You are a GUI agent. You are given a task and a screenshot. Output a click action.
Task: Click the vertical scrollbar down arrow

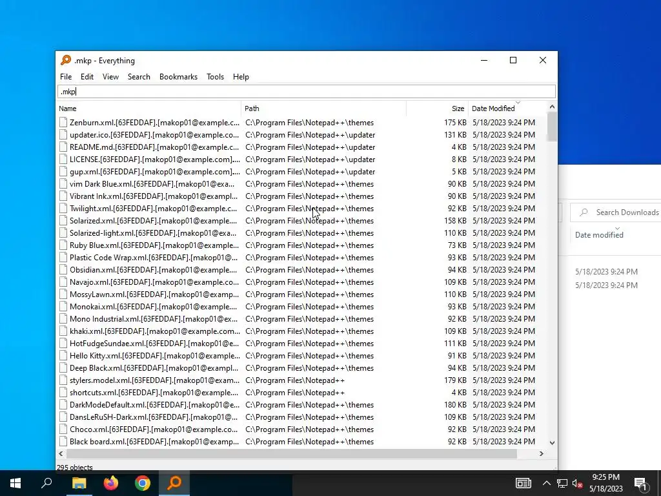point(553,443)
